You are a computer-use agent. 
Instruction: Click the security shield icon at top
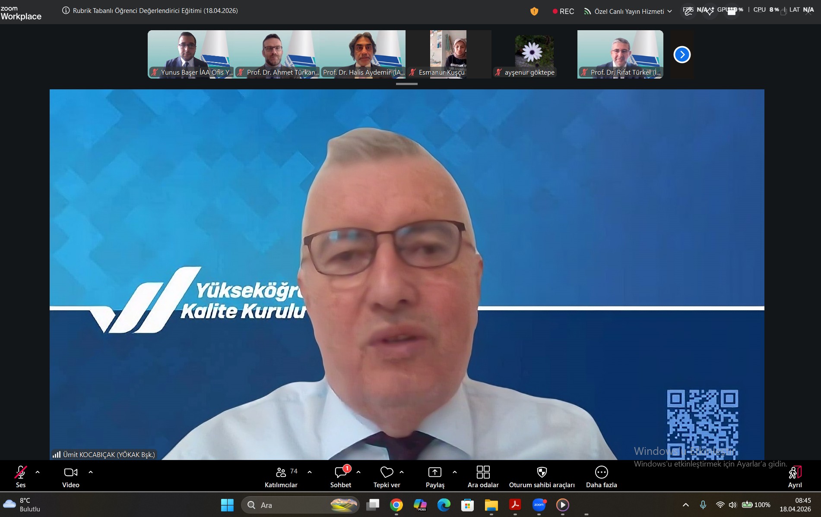[534, 11]
